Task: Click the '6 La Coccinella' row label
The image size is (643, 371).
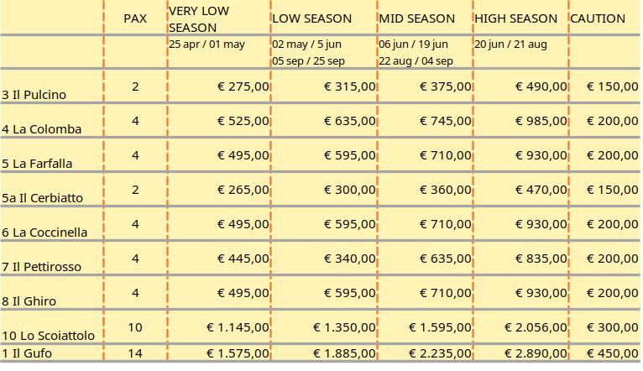Action: click(45, 233)
